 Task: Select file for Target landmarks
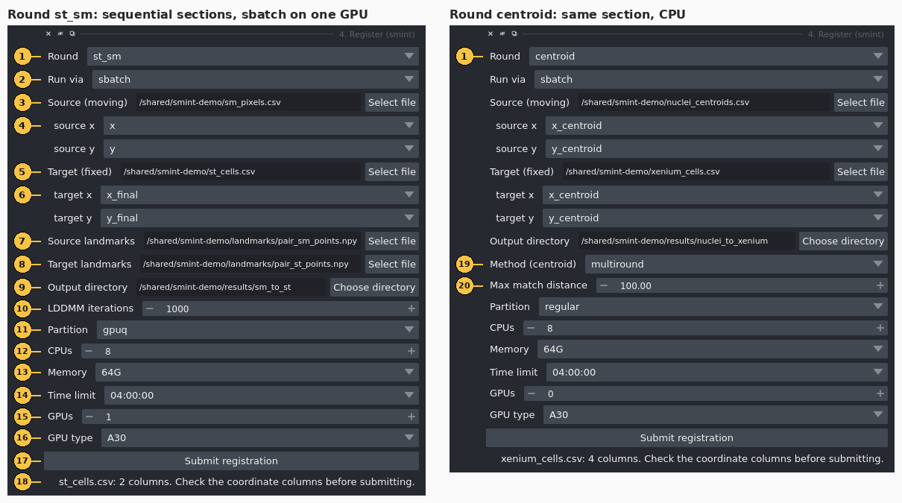pos(392,264)
